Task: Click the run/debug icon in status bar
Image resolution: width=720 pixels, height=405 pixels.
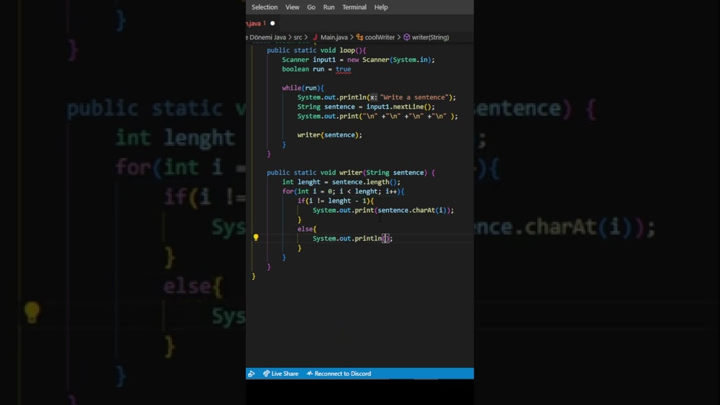Action: [x=251, y=373]
